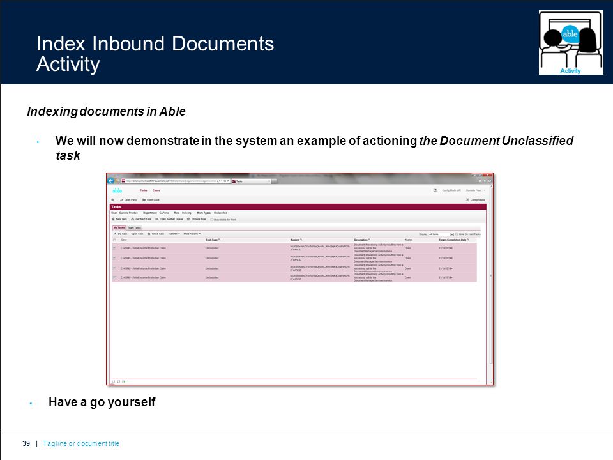Click the browser tools gear icon

click(x=490, y=181)
